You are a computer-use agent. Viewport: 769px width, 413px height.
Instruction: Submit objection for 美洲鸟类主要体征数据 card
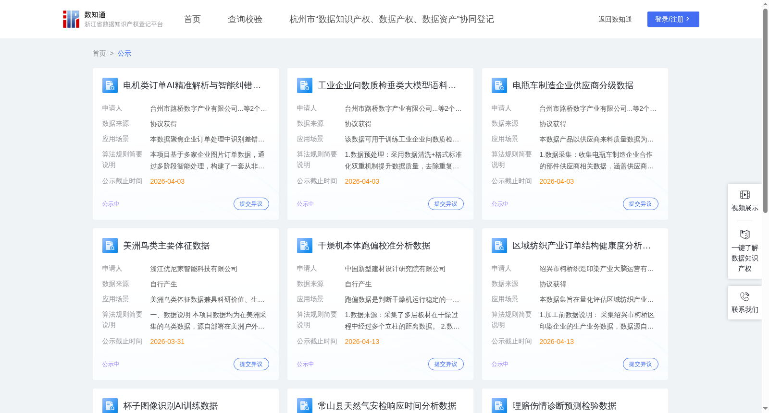pyautogui.click(x=251, y=364)
